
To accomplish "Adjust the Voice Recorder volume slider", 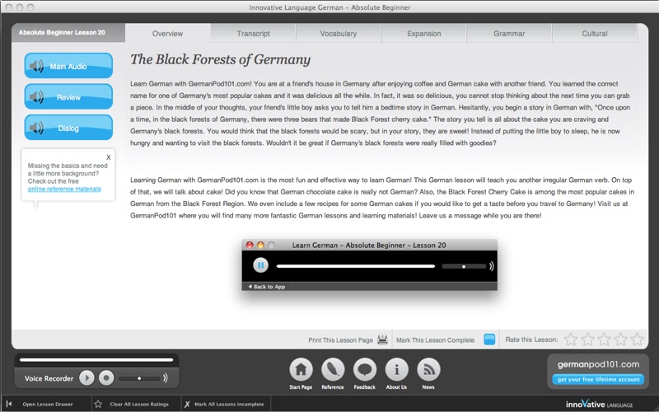I will 139,378.
